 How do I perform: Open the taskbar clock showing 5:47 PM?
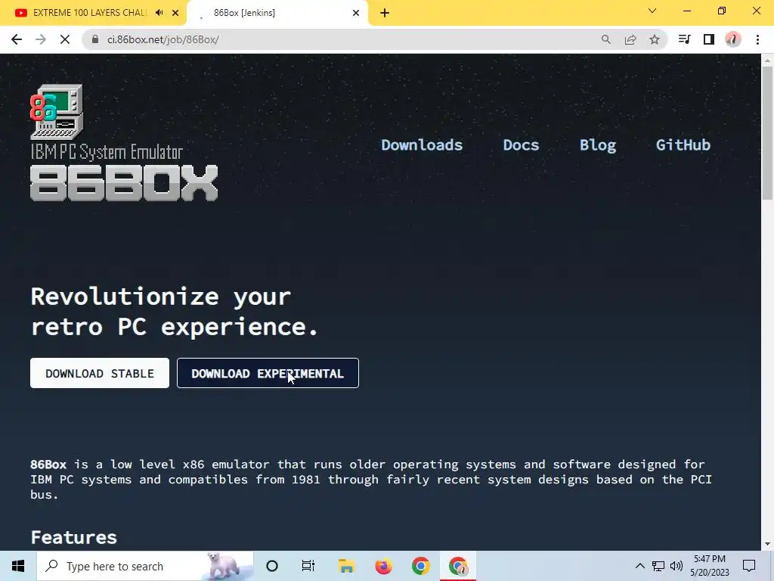[x=709, y=566]
